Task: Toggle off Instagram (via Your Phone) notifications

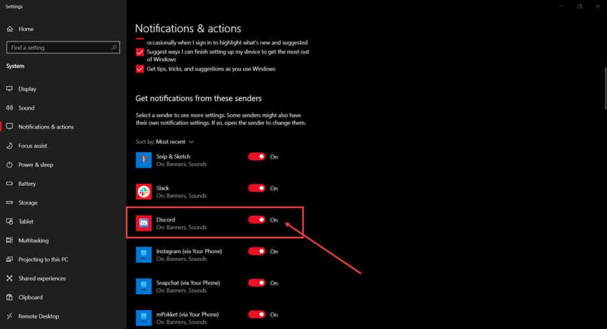Action: pos(257,251)
